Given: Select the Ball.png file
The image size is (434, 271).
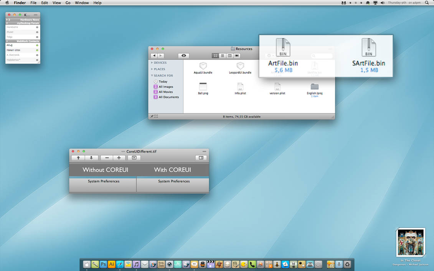Looking at the screenshot, I should point(203,89).
